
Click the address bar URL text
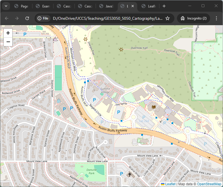click(x=107, y=18)
